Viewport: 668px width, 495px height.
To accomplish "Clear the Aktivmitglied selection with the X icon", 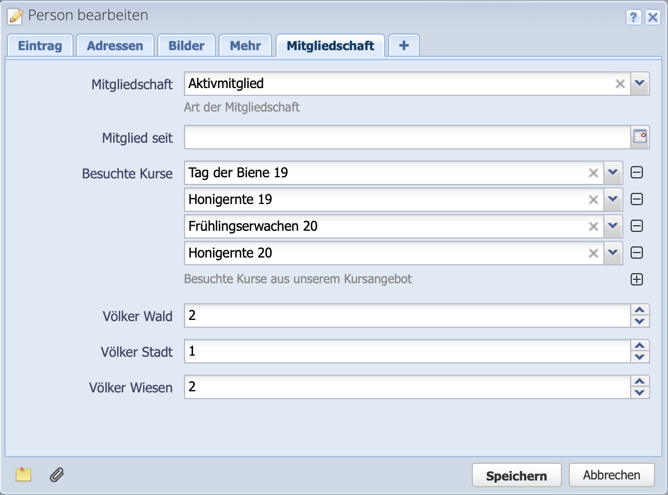I will (x=620, y=84).
